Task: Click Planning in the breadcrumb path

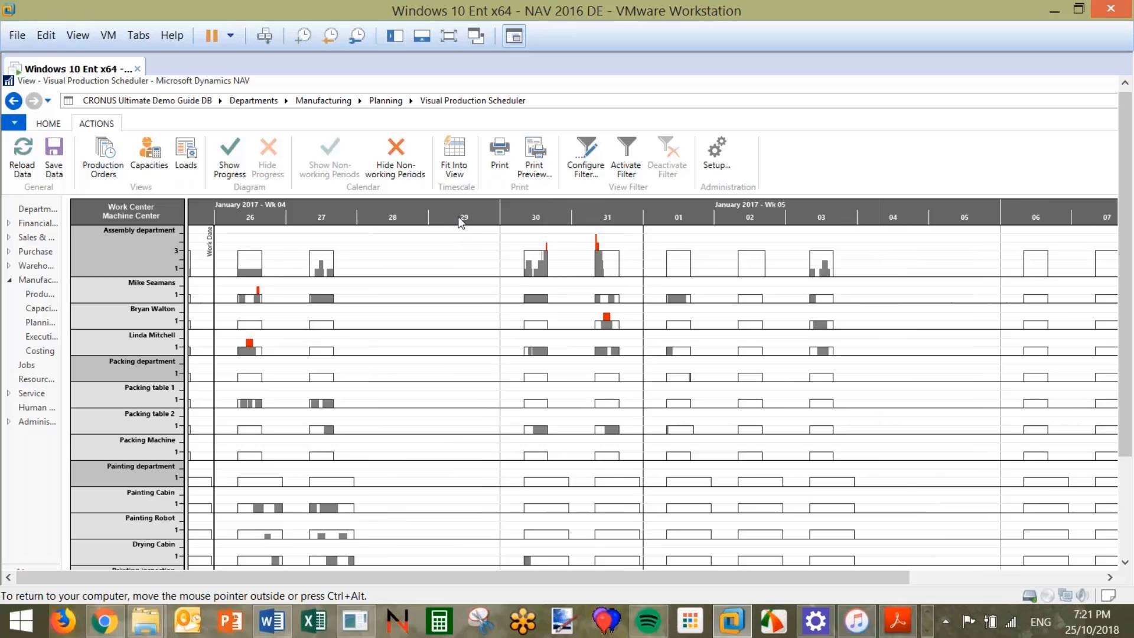Action: (384, 100)
